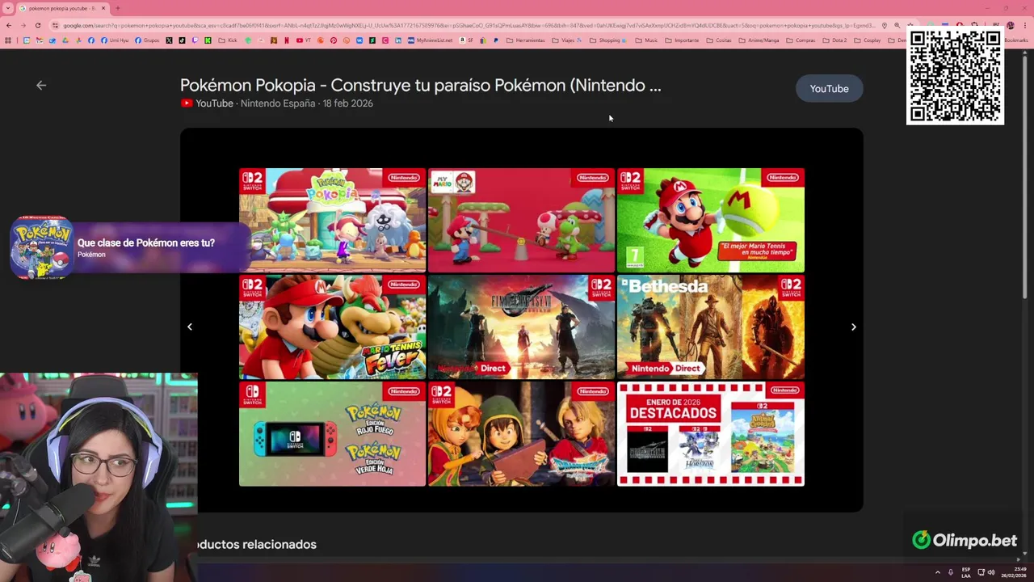Image resolution: width=1034 pixels, height=582 pixels.
Task: Click the ESP LAA keyboard language indicator
Action: pyautogui.click(x=966, y=572)
